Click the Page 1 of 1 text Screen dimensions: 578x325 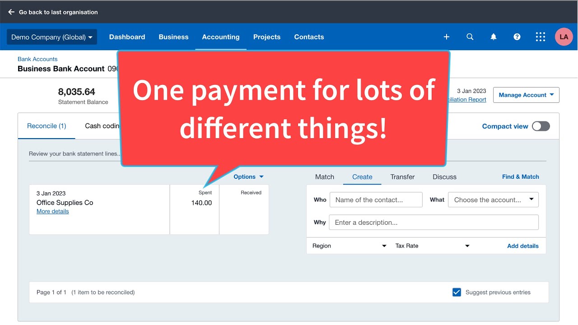[51, 292]
